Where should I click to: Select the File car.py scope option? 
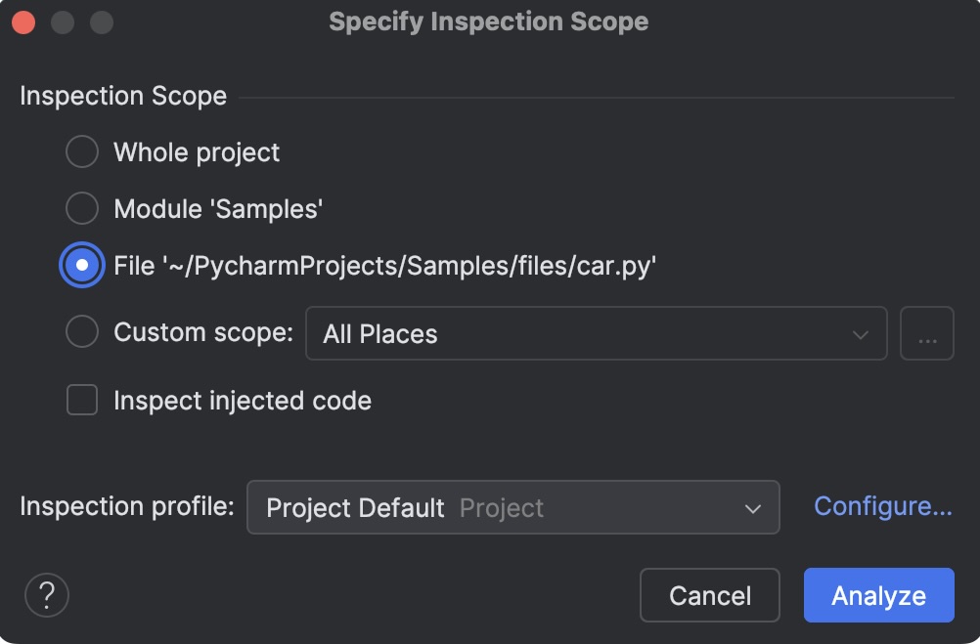pyautogui.click(x=82, y=264)
